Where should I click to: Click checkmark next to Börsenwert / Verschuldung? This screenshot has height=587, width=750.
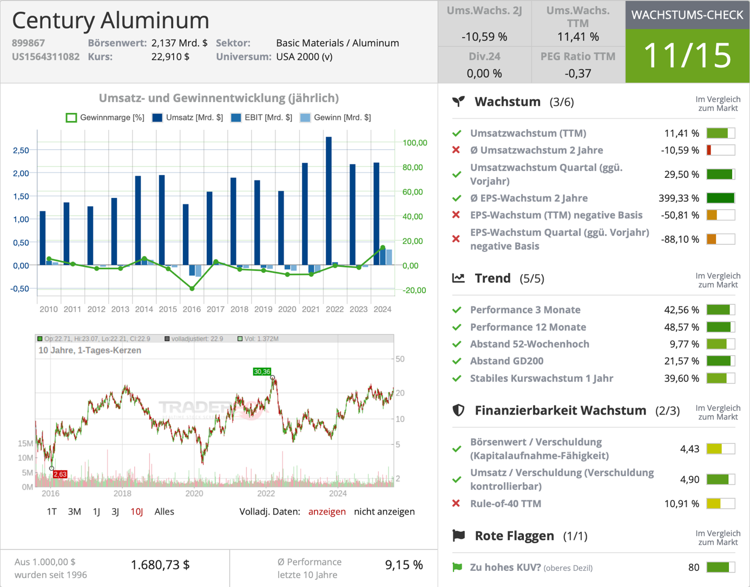(457, 449)
